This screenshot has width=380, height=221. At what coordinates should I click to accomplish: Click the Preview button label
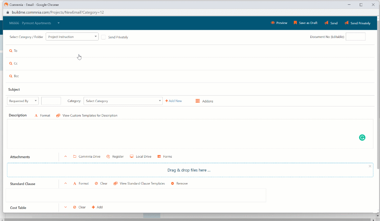pyautogui.click(x=282, y=23)
